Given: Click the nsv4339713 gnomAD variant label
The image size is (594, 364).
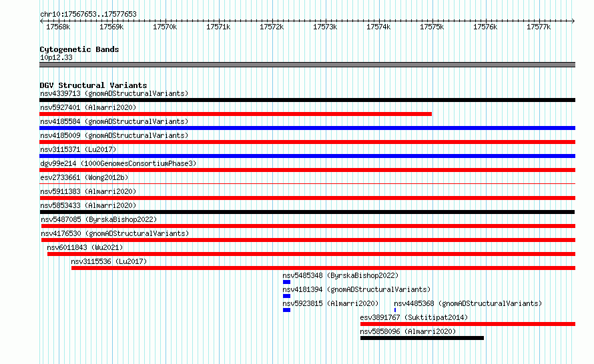Looking at the screenshot, I should click(x=114, y=93).
